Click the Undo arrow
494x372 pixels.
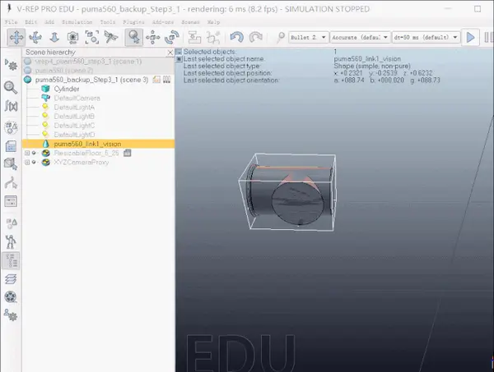click(236, 38)
